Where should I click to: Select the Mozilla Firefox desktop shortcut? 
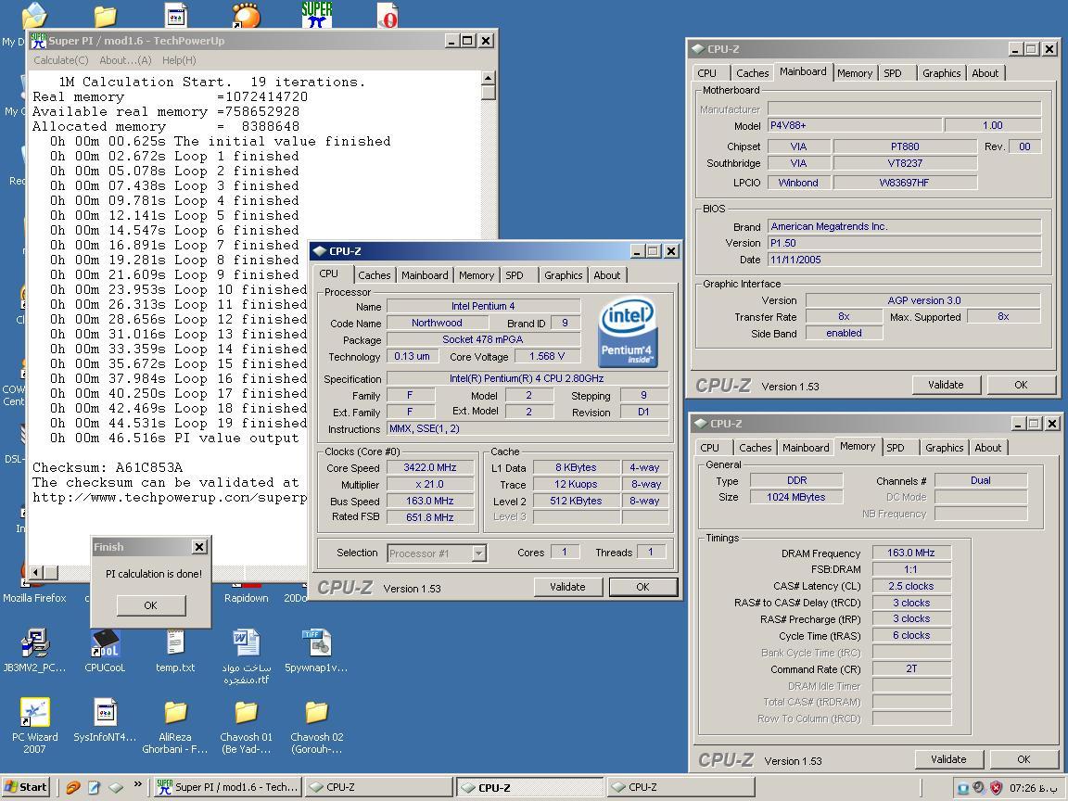(x=34, y=598)
